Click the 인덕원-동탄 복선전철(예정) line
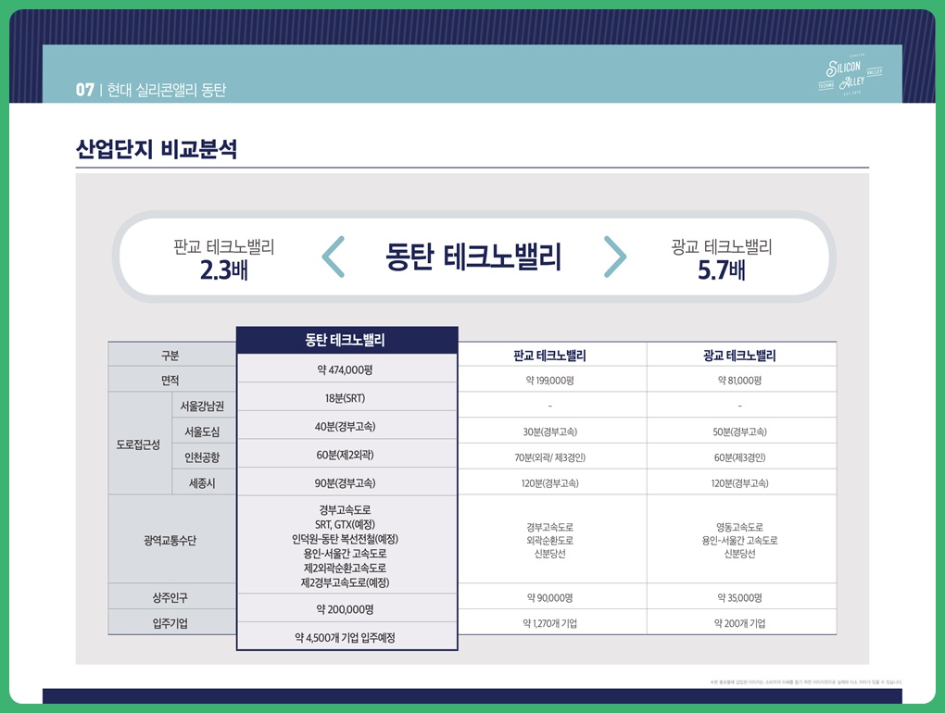The height and width of the screenshot is (713, 945). [x=345, y=539]
